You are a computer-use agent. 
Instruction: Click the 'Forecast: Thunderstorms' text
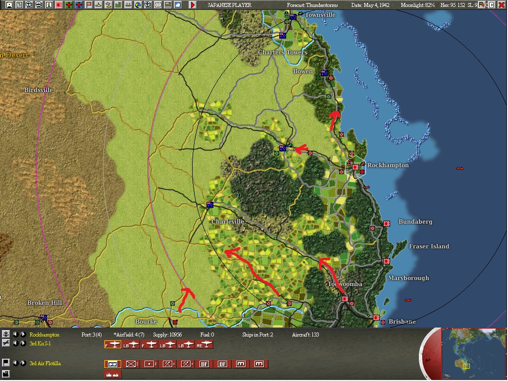click(312, 5)
